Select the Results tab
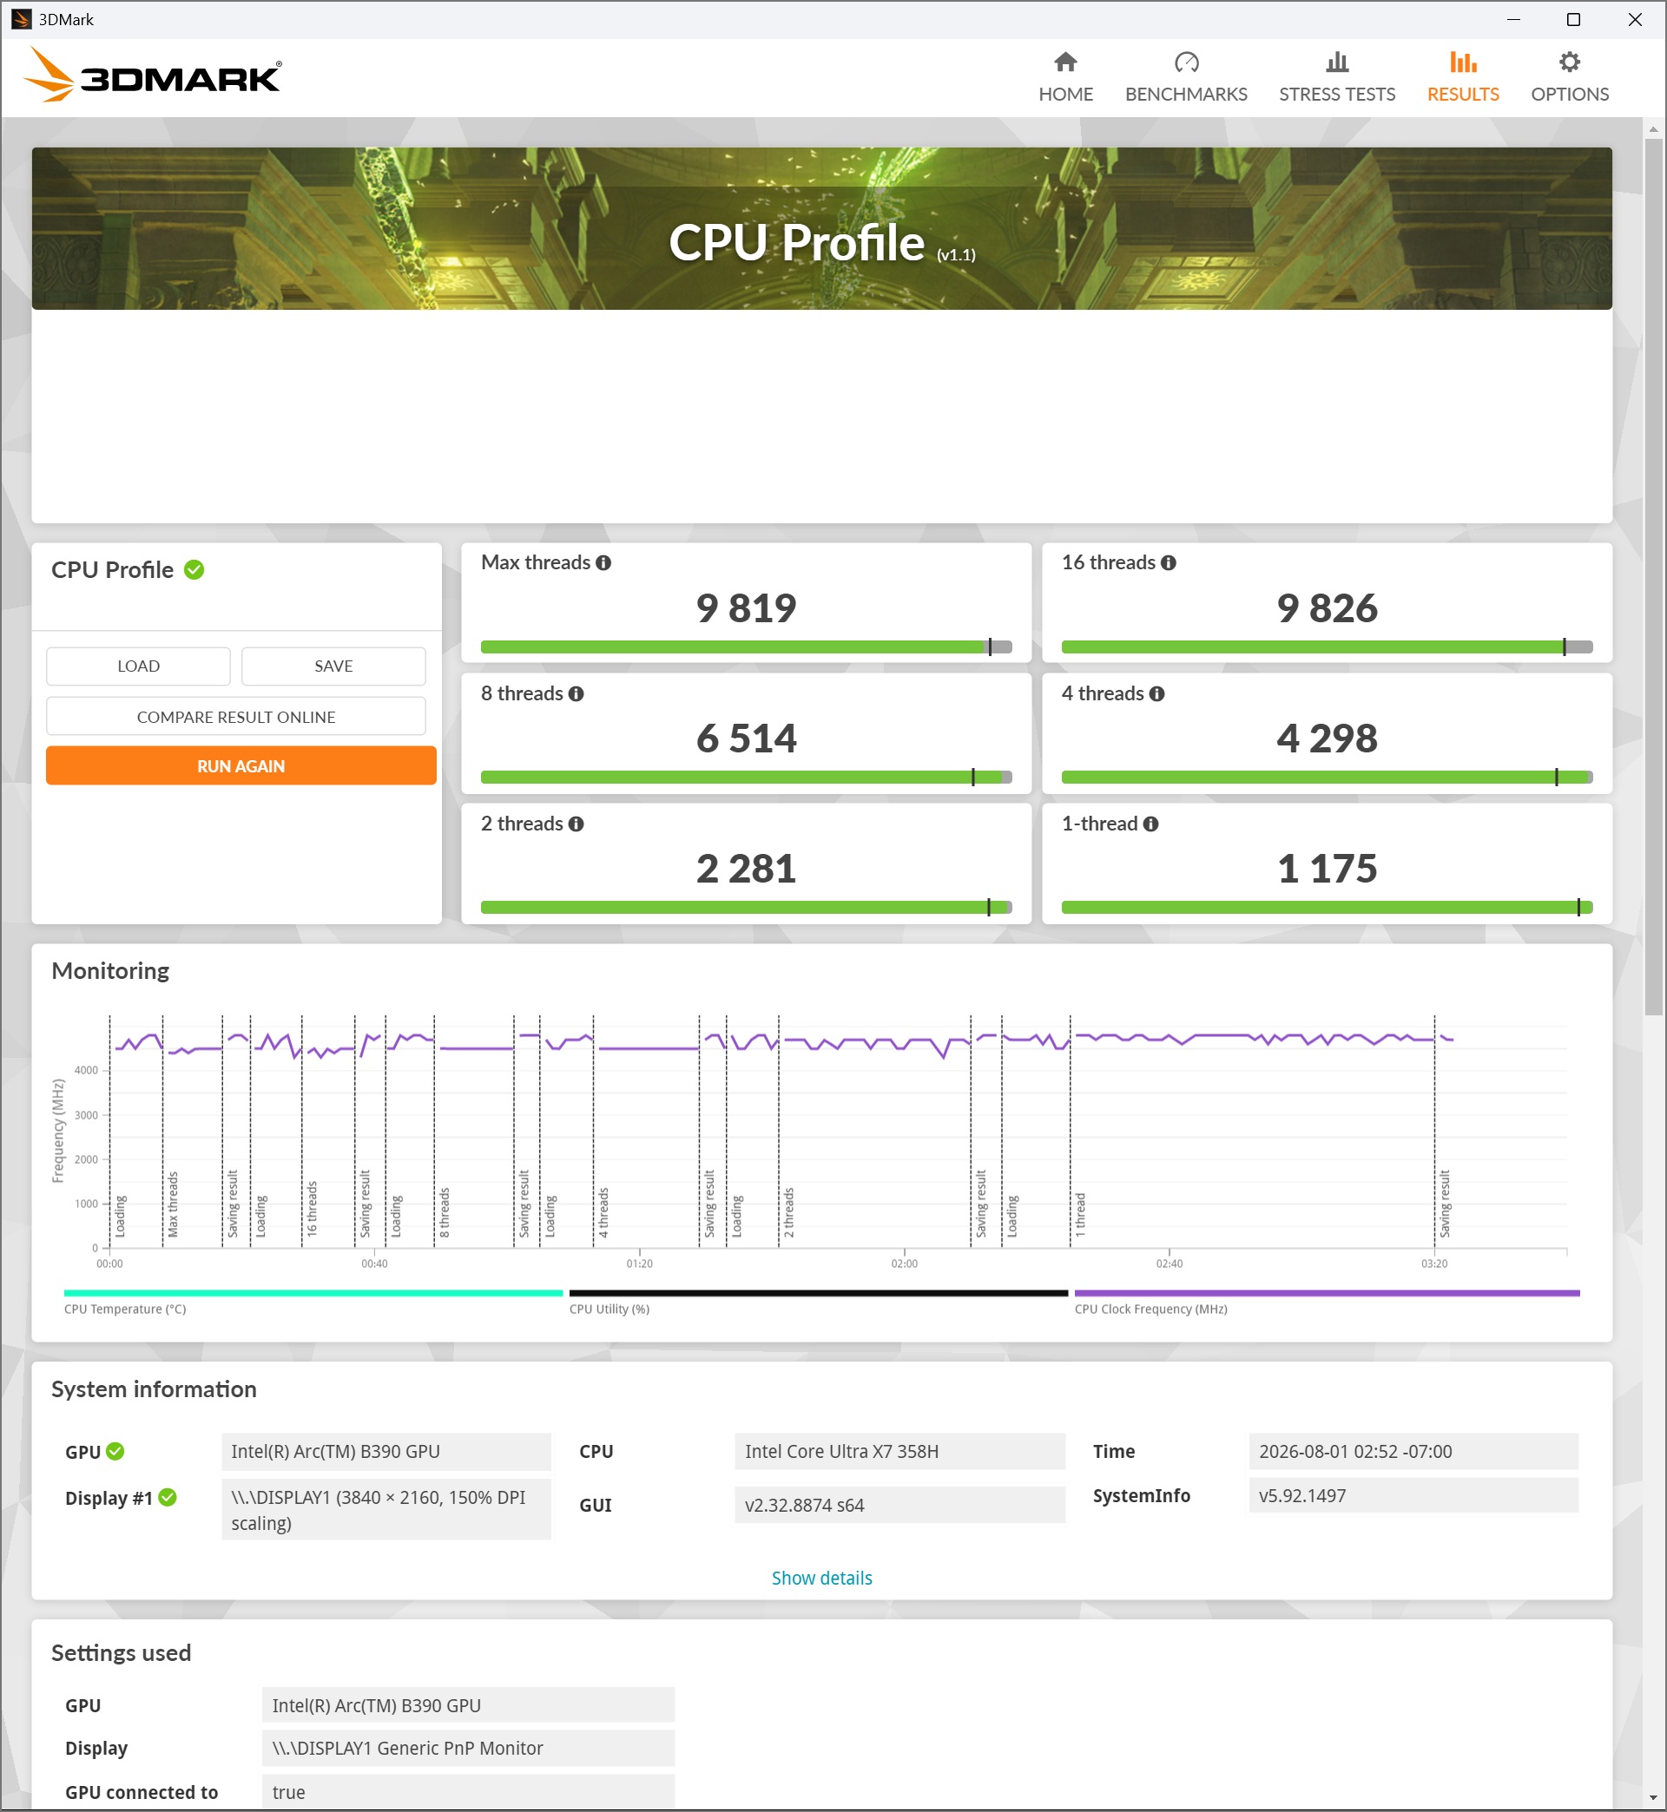 pos(1462,77)
